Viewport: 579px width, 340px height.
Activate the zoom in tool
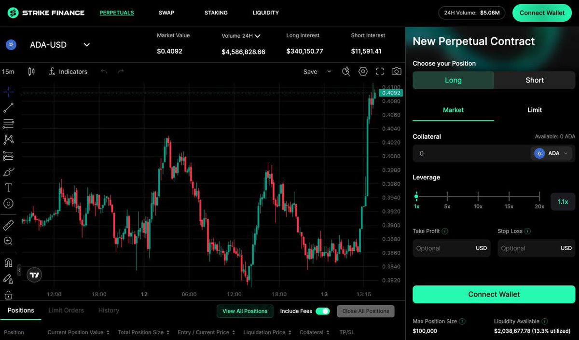9,241
